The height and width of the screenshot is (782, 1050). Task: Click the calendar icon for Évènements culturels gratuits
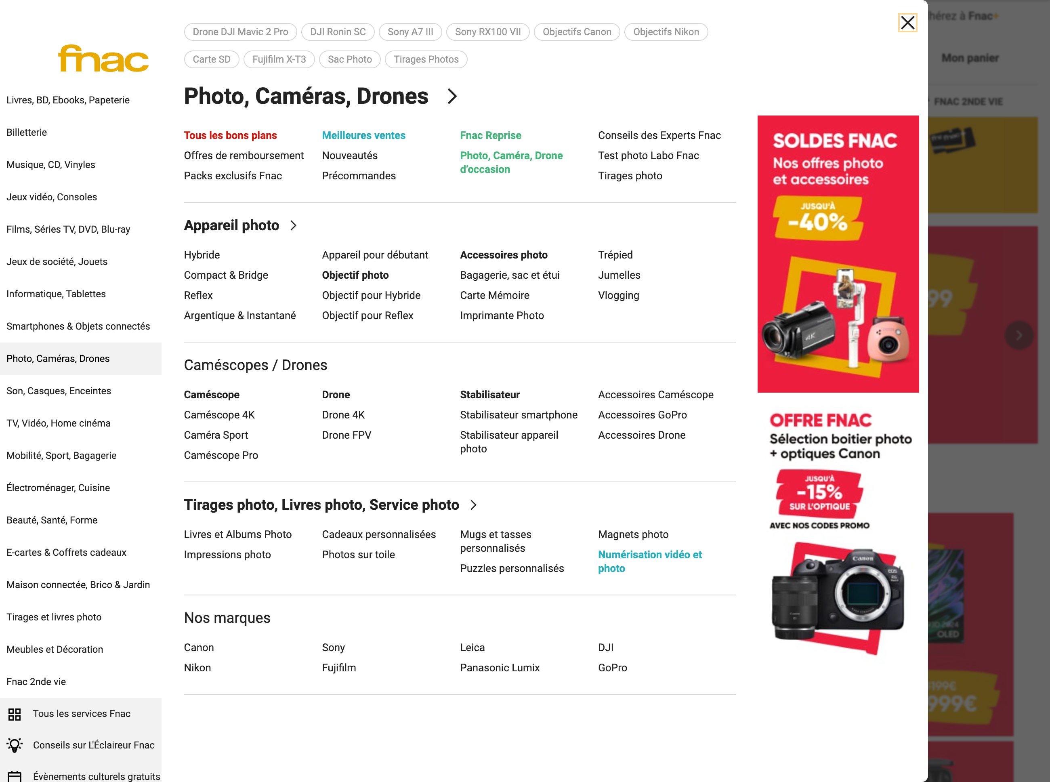click(x=15, y=776)
